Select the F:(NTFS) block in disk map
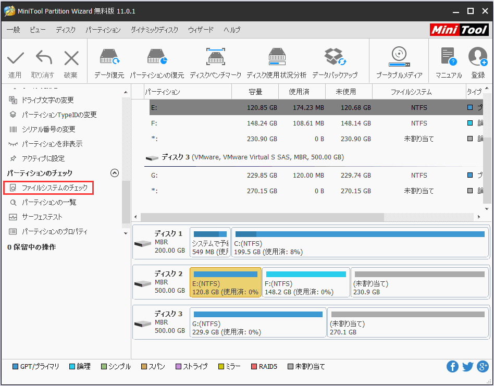Viewport: 494px width, 386px height. tap(306, 282)
